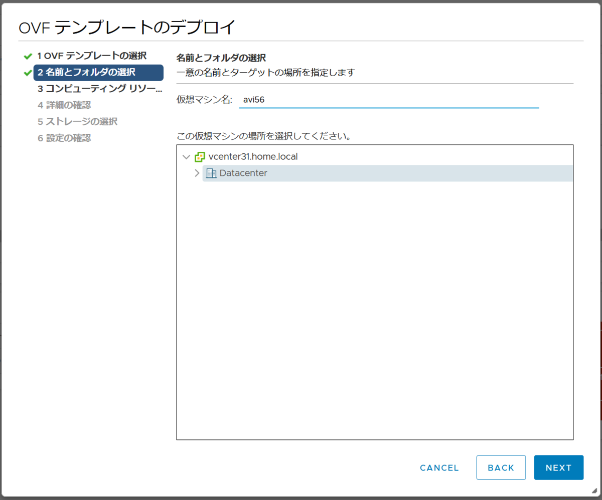Viewport: 602px width, 500px height.
Task: Expand the Datacenter tree node
Action: click(197, 173)
